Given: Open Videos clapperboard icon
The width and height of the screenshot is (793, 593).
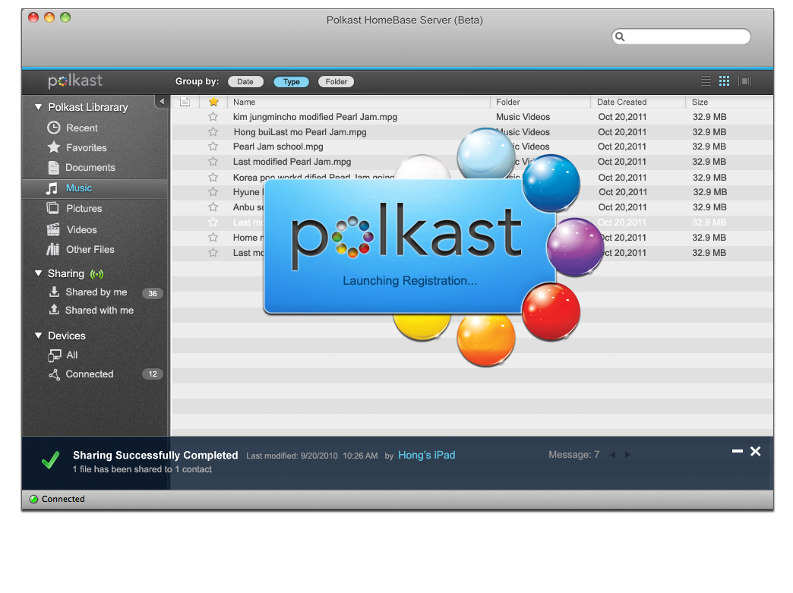Looking at the screenshot, I should pos(53,229).
